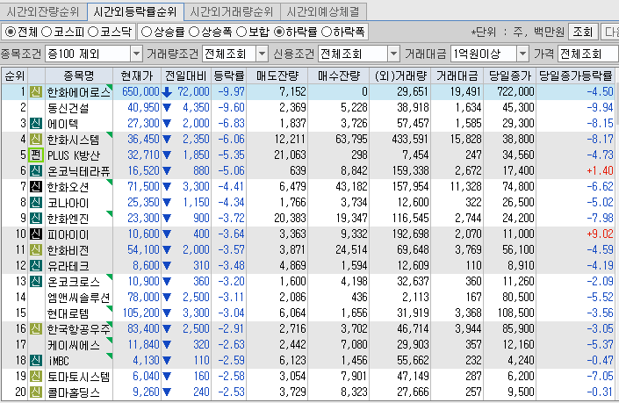Click the 당일종가등락률 column header
The height and width of the screenshot is (403, 619).
click(576, 76)
